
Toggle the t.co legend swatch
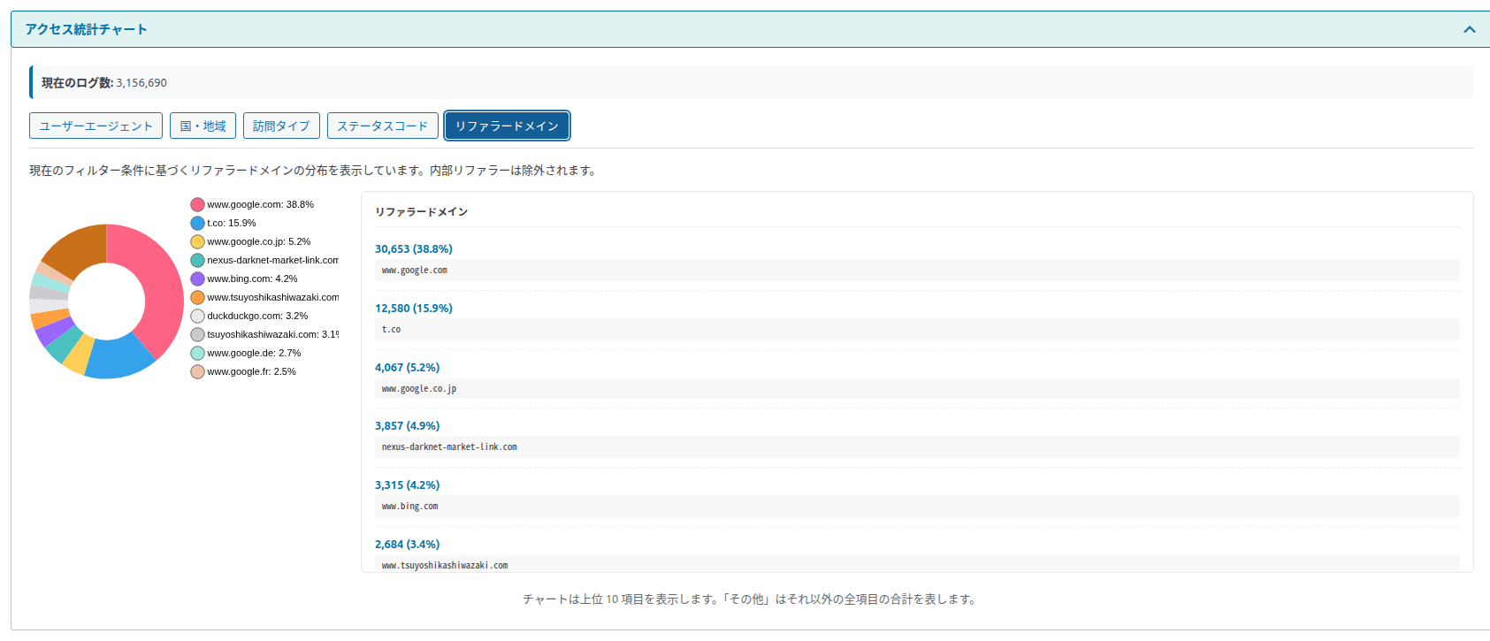pyautogui.click(x=197, y=223)
